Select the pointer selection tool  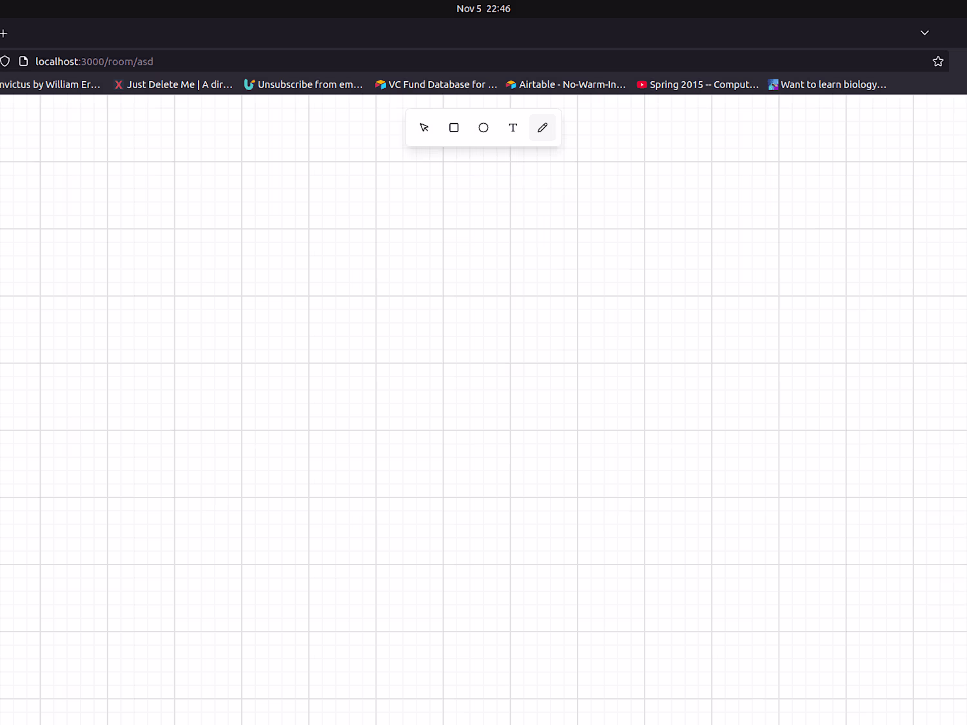424,128
